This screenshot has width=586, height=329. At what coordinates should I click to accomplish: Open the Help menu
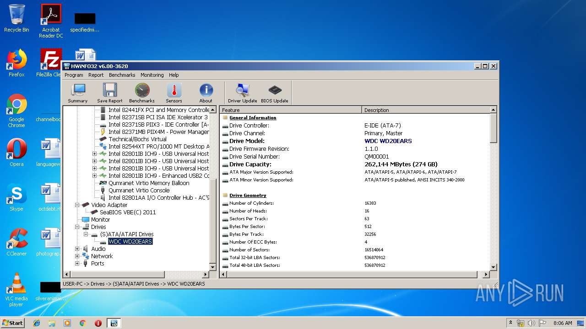pos(174,75)
